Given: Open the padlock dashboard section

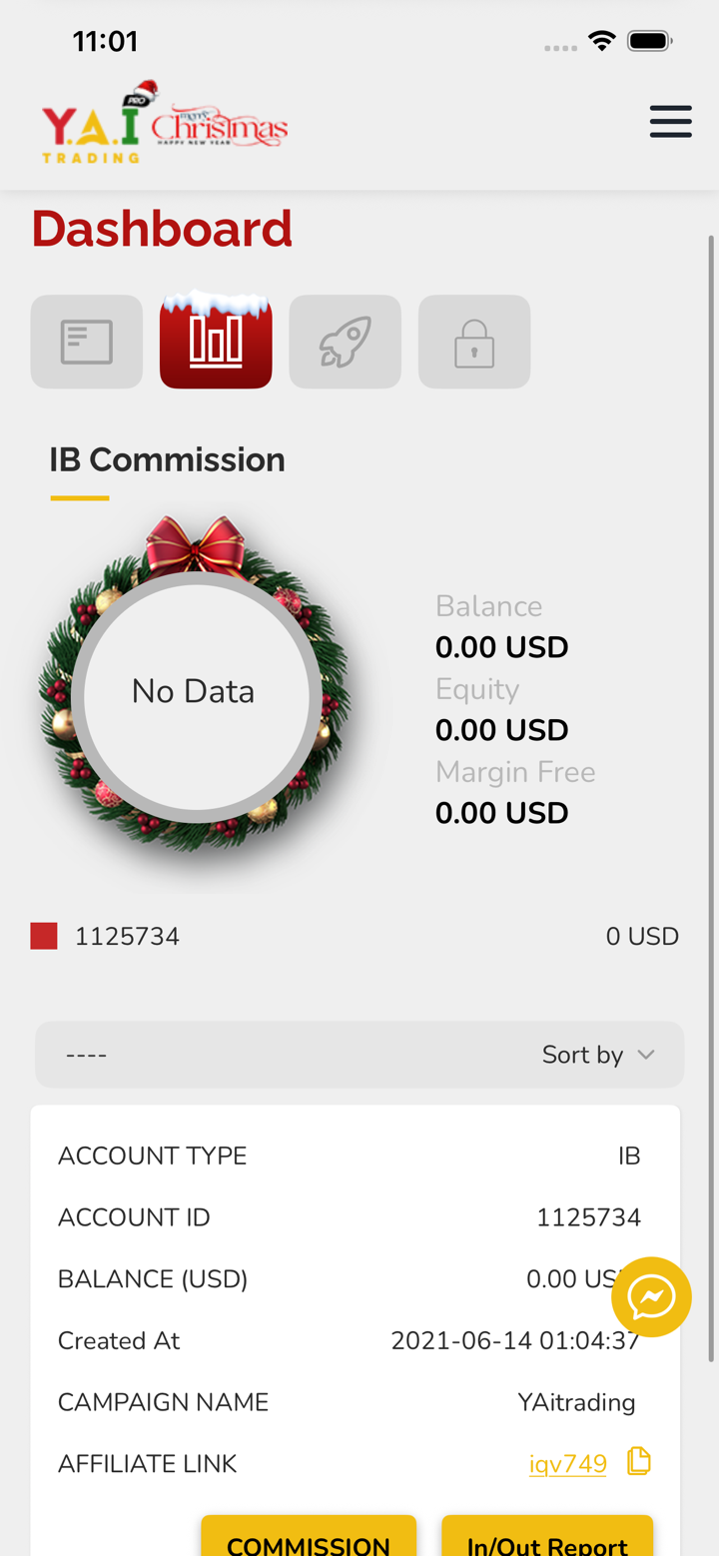Looking at the screenshot, I should [x=473, y=342].
